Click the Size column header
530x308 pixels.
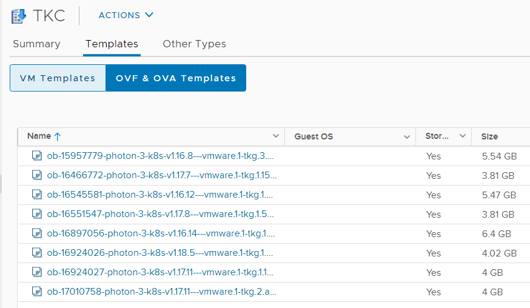[489, 136]
